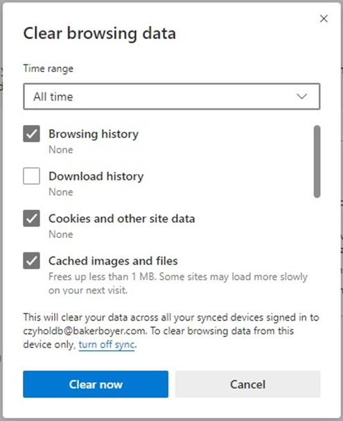Click the Cached images and files label

[113, 261]
